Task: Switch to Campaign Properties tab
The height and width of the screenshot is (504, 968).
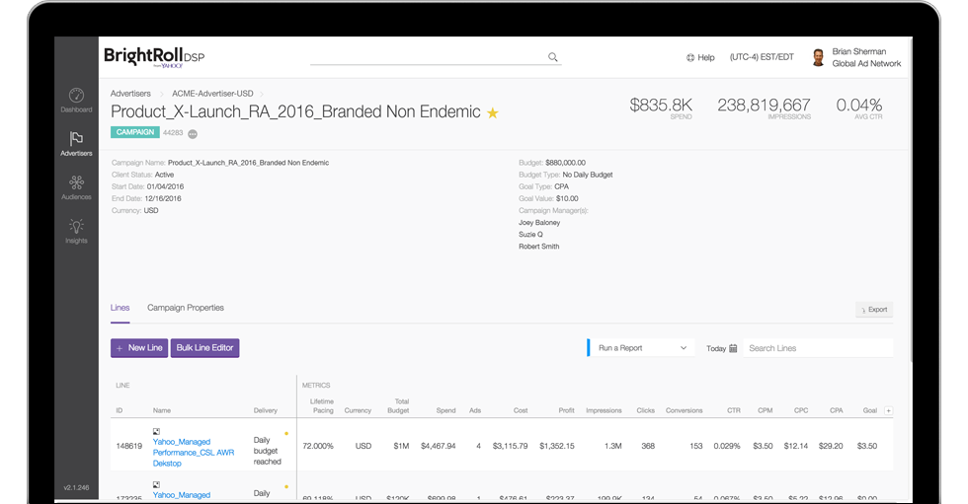Action: pyautogui.click(x=186, y=308)
